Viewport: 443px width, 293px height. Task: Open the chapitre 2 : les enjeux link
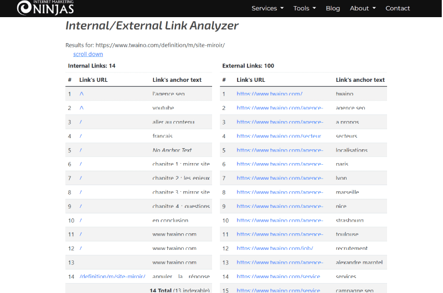coord(80,178)
